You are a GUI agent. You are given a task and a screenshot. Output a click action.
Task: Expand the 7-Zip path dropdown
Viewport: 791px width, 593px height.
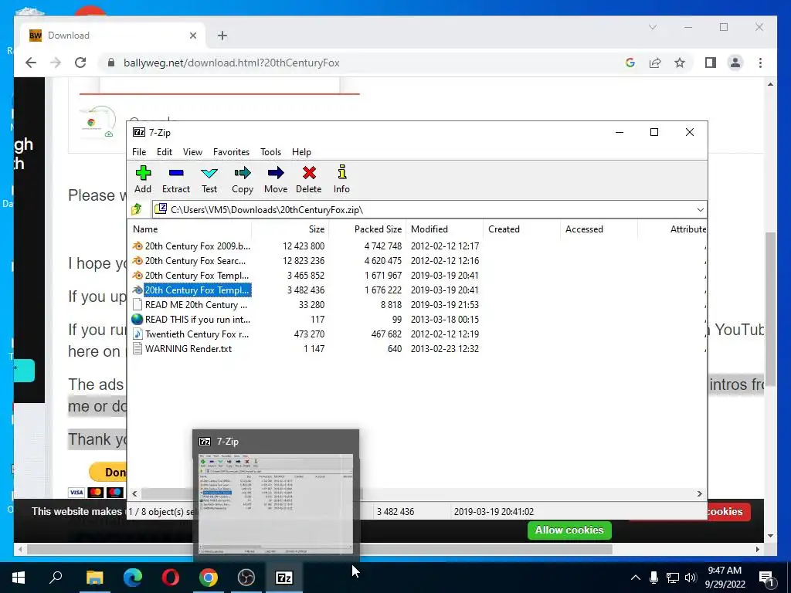(x=700, y=210)
